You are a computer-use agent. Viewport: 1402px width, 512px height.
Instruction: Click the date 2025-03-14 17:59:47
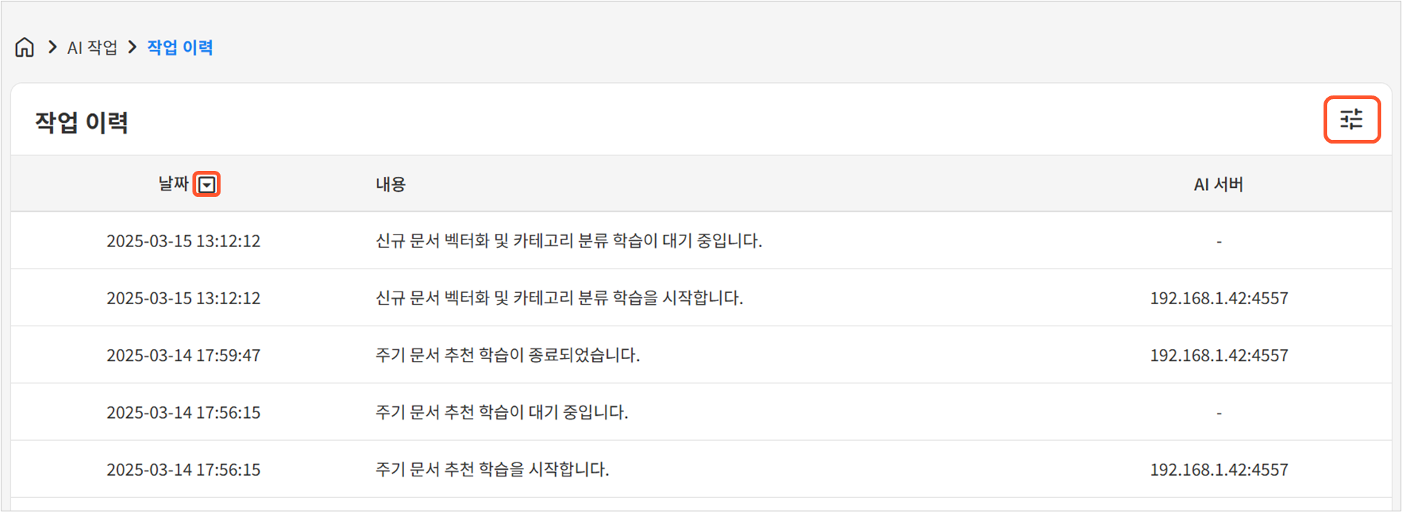tap(184, 355)
